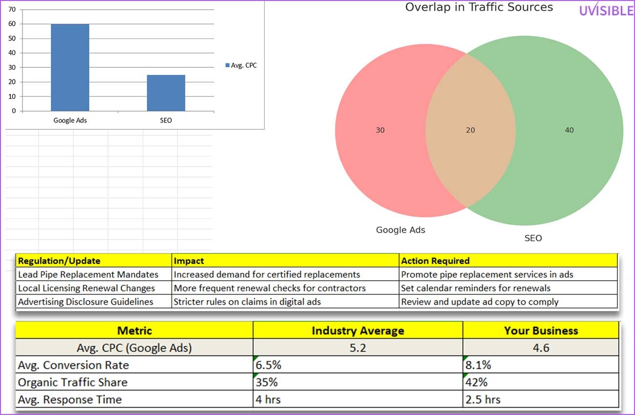635x415 pixels.
Task: Click the 6.5% cell
Action: (358, 365)
